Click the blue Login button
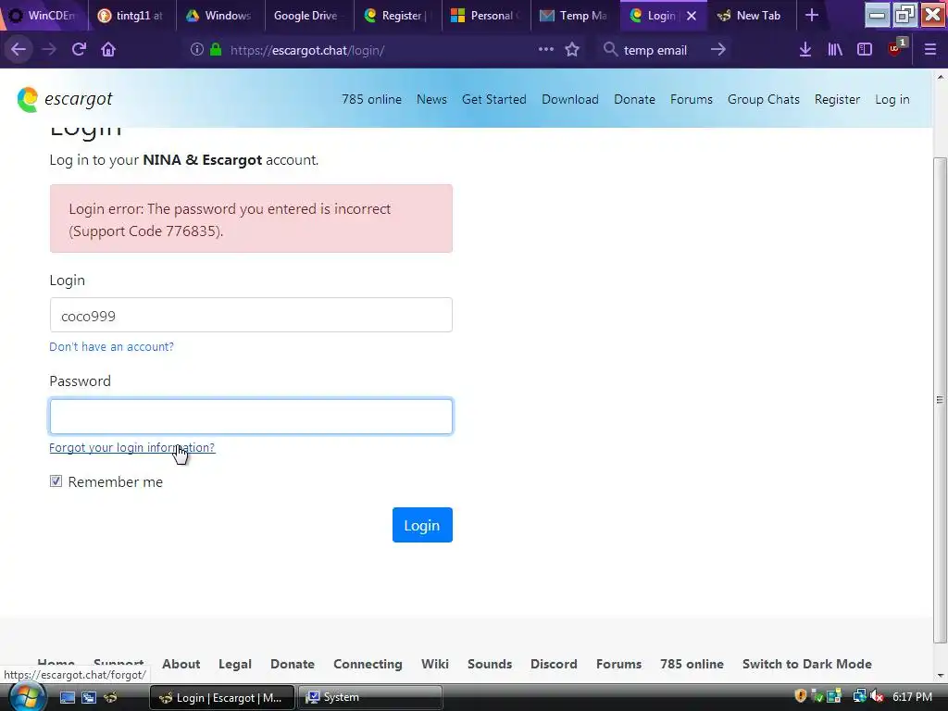This screenshot has width=948, height=711. click(422, 525)
